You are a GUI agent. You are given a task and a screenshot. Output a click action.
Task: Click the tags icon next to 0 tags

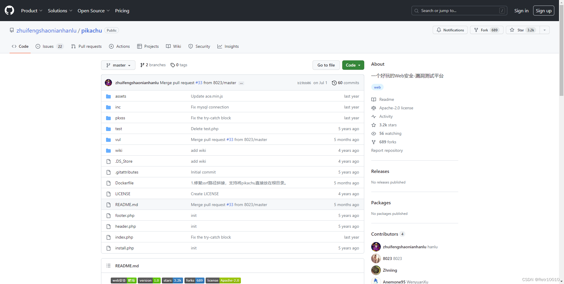pos(173,65)
